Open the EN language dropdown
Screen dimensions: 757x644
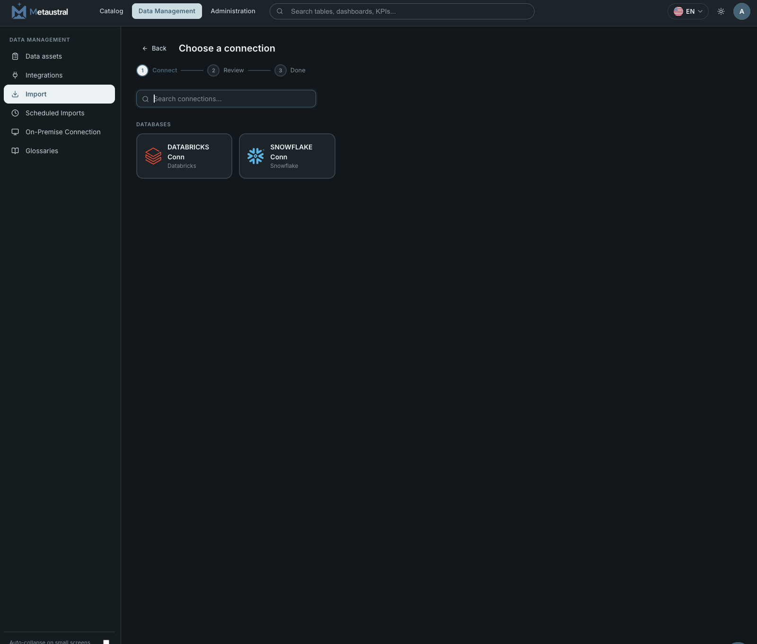point(688,11)
